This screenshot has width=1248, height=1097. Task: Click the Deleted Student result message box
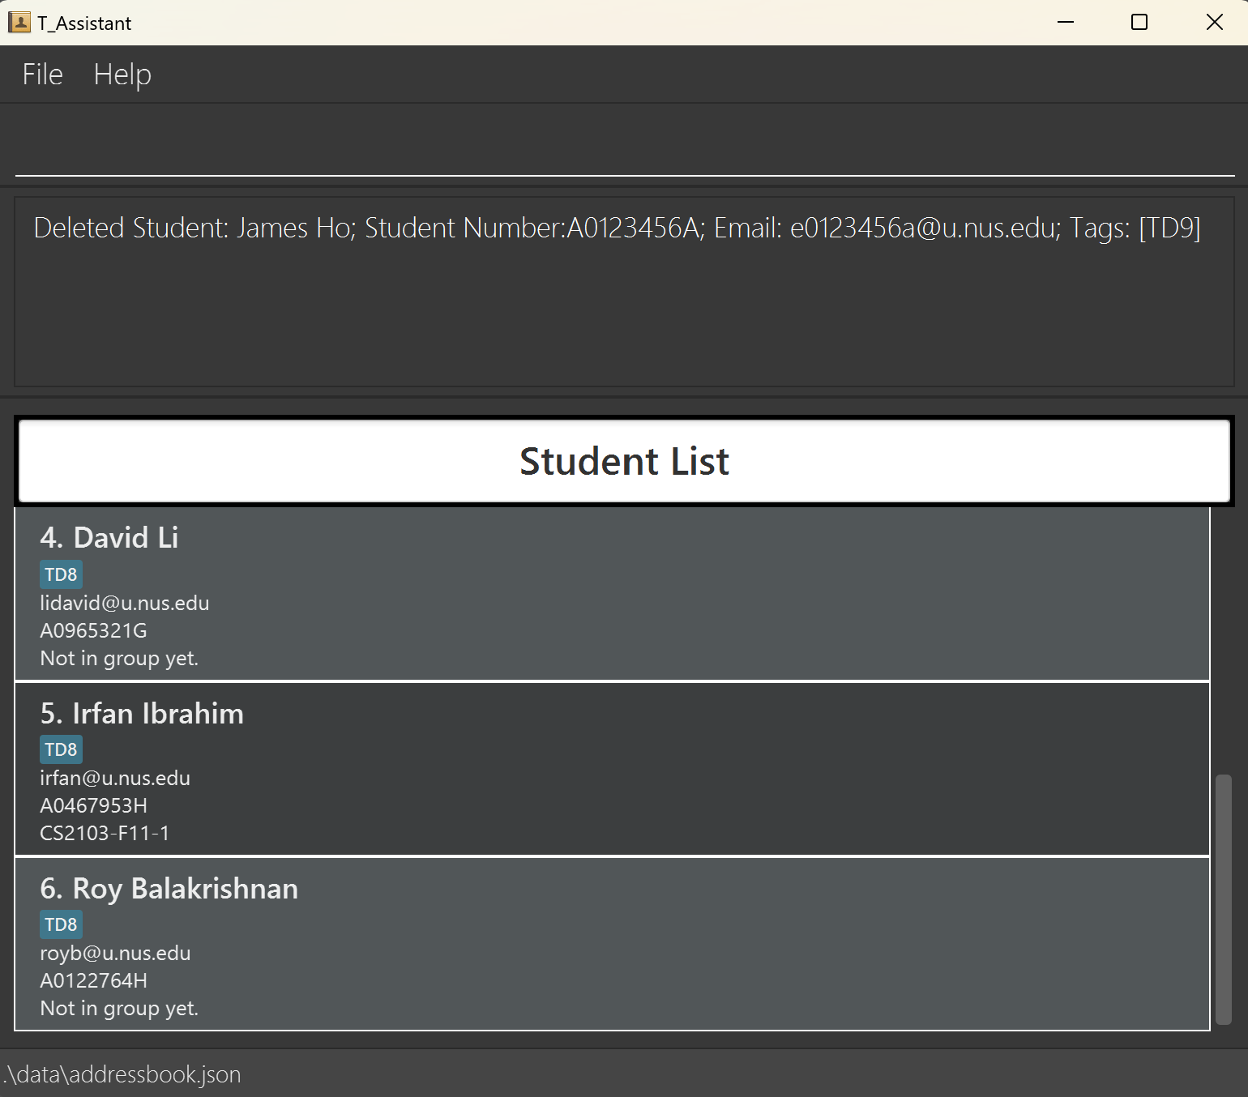point(624,292)
